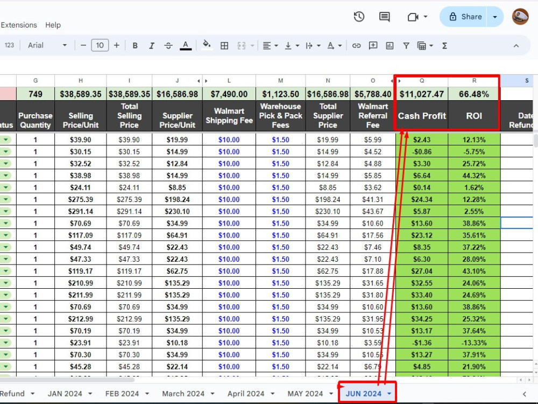The height and width of the screenshot is (404, 538).
Task: Pick the text color underlined A
Action: (x=186, y=45)
